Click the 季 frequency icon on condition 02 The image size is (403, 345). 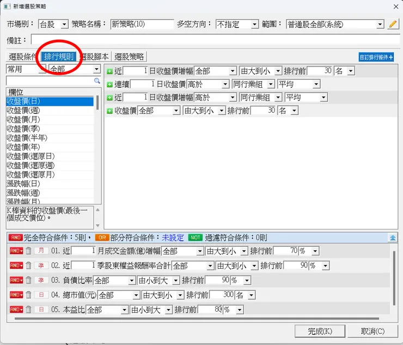click(x=41, y=265)
